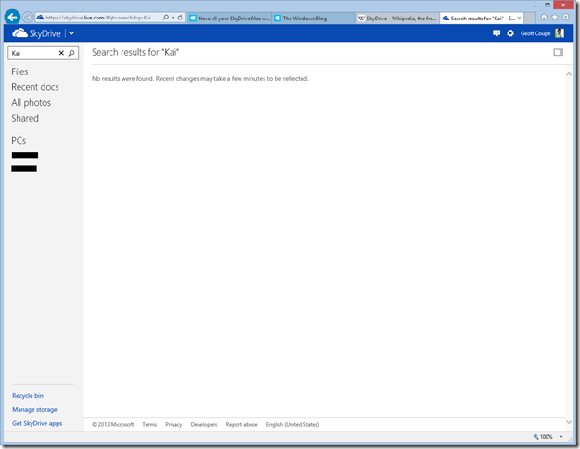Open the address bar dropdown arrow
Image resolution: width=580 pixels, height=449 pixels.
[x=173, y=18]
